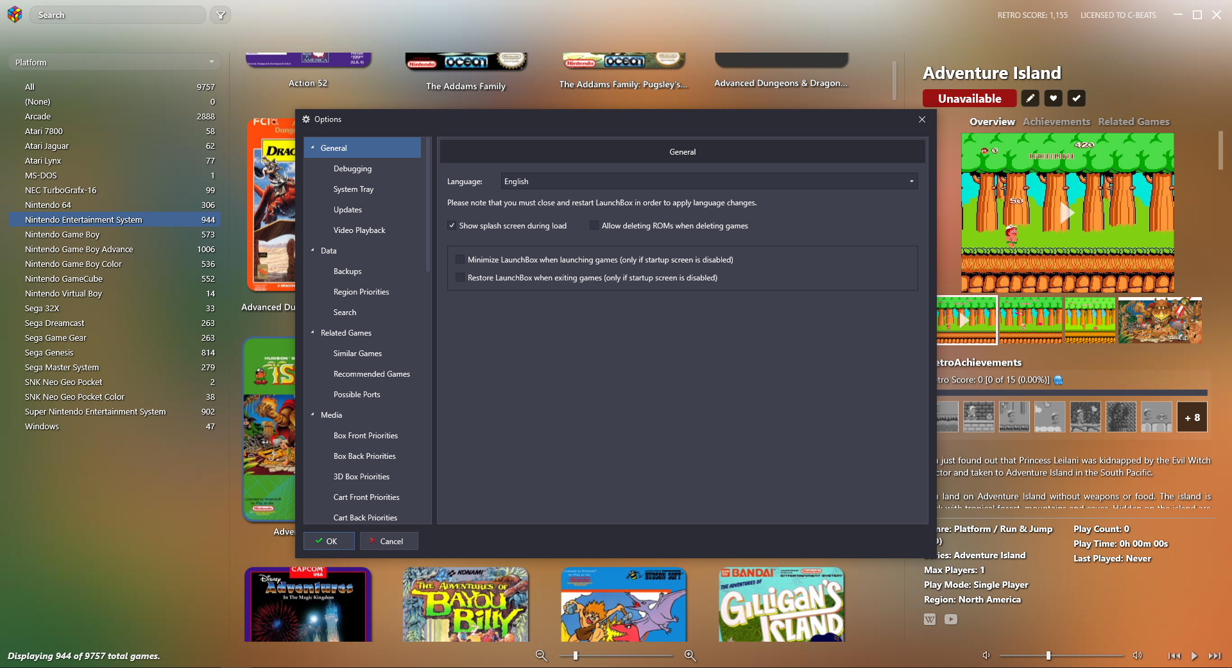The image size is (1232, 668).
Task: Show the plus 8 more achievements badge
Action: 1192,417
